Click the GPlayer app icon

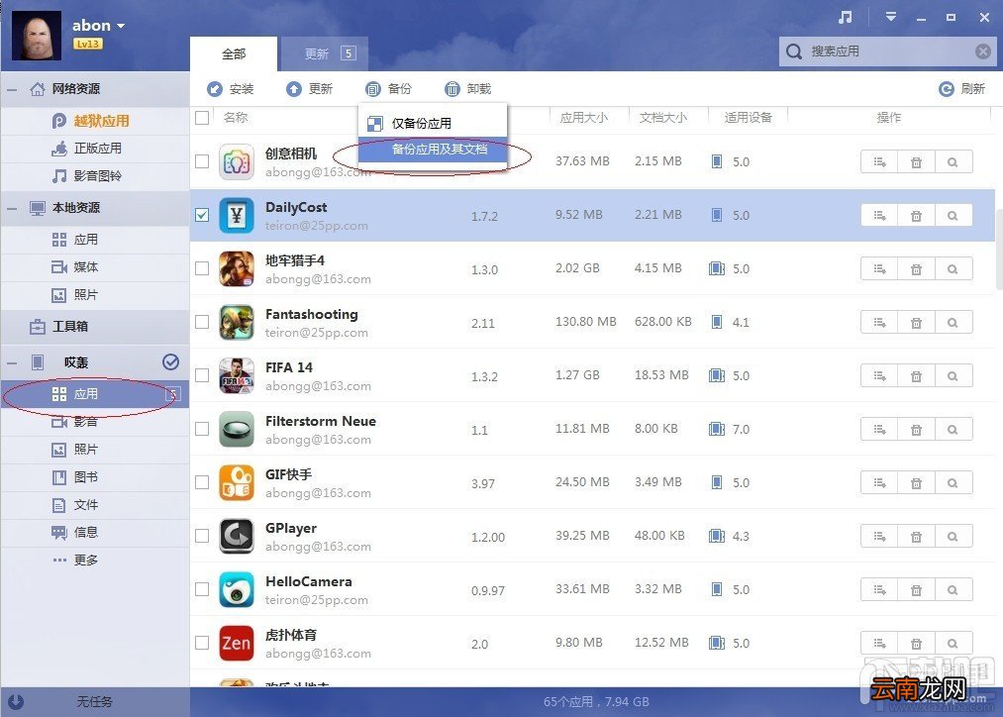[237, 536]
